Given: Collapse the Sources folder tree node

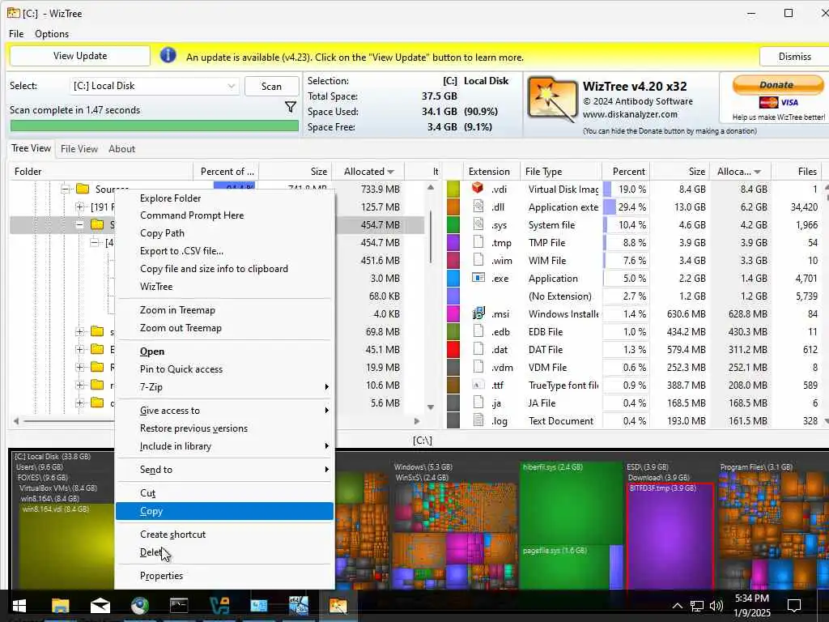Looking at the screenshot, I should point(65,189).
